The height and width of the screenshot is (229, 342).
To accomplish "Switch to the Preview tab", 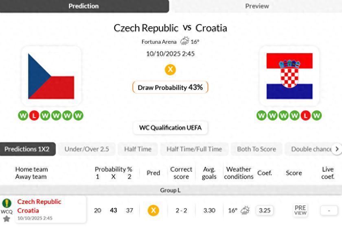I will pos(257,6).
